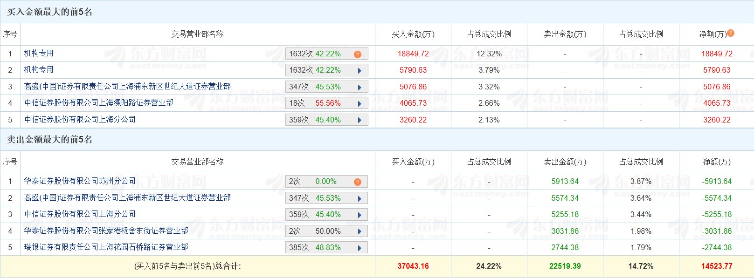
Task: Click blue arrow in buy-table 高盛 row
Action: (360, 87)
